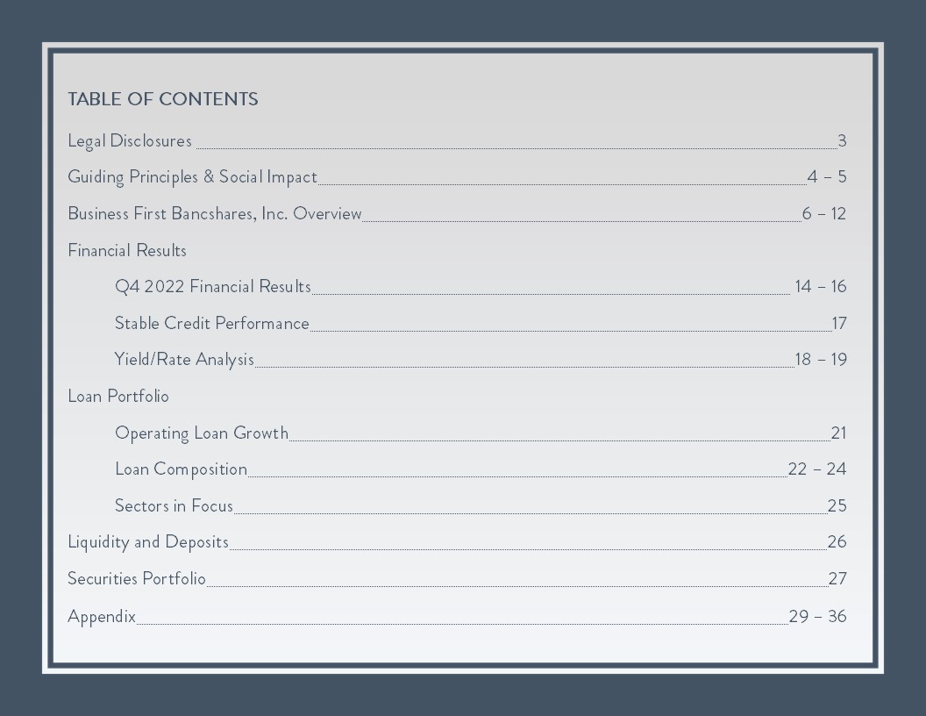The height and width of the screenshot is (716, 926).
Task: Open Business First Bancshares, Inc. Overview
Action: click(214, 213)
